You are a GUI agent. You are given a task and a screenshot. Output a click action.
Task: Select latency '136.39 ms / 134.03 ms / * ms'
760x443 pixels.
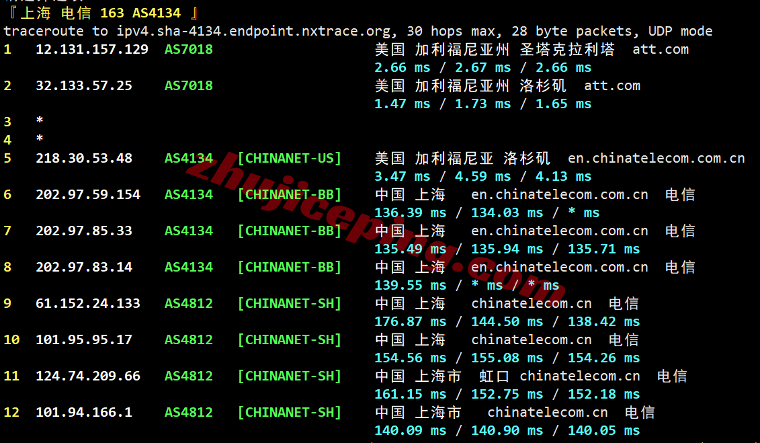(487, 213)
